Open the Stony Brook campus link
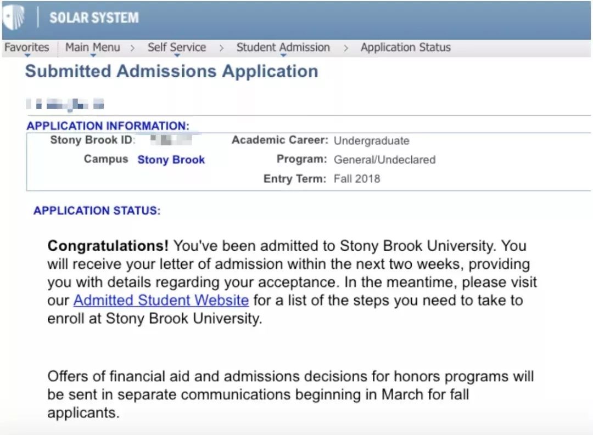 pyautogui.click(x=171, y=160)
